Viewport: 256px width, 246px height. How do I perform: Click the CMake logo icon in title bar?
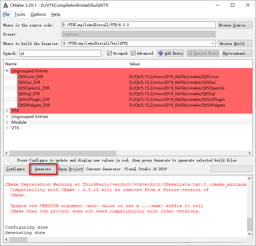point(6,5)
